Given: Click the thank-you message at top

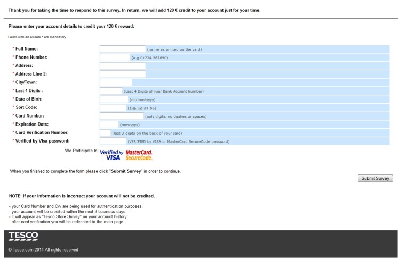Looking at the screenshot, I should point(134,10).
